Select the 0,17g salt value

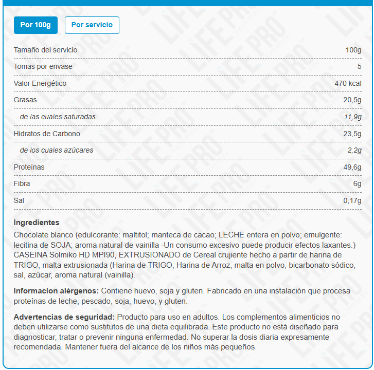point(352,200)
